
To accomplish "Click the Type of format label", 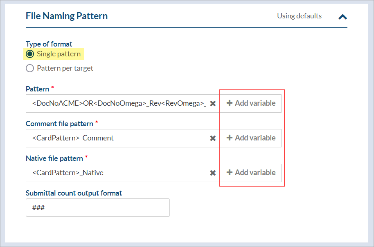I will coord(49,44).
